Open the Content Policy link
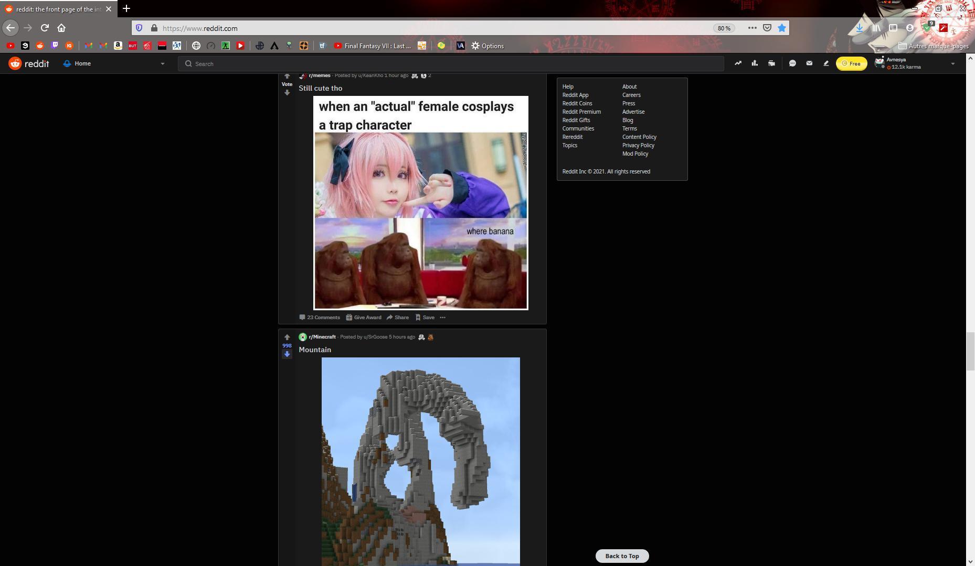 pos(639,137)
